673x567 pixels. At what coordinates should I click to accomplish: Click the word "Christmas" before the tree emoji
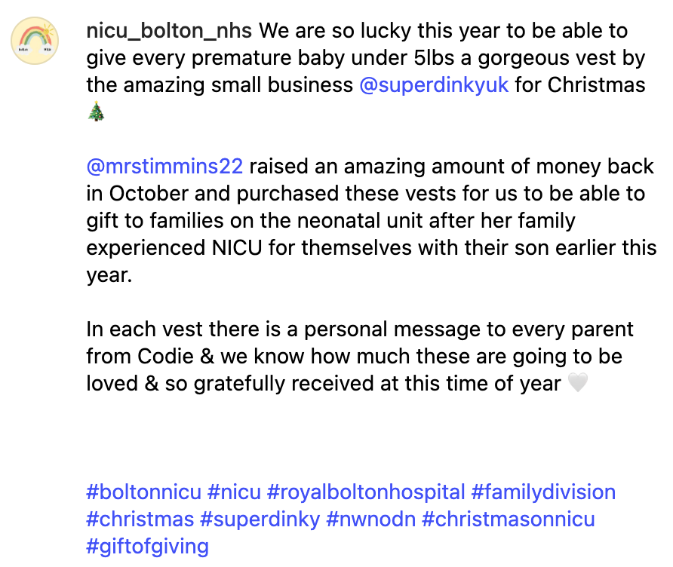tap(596, 84)
